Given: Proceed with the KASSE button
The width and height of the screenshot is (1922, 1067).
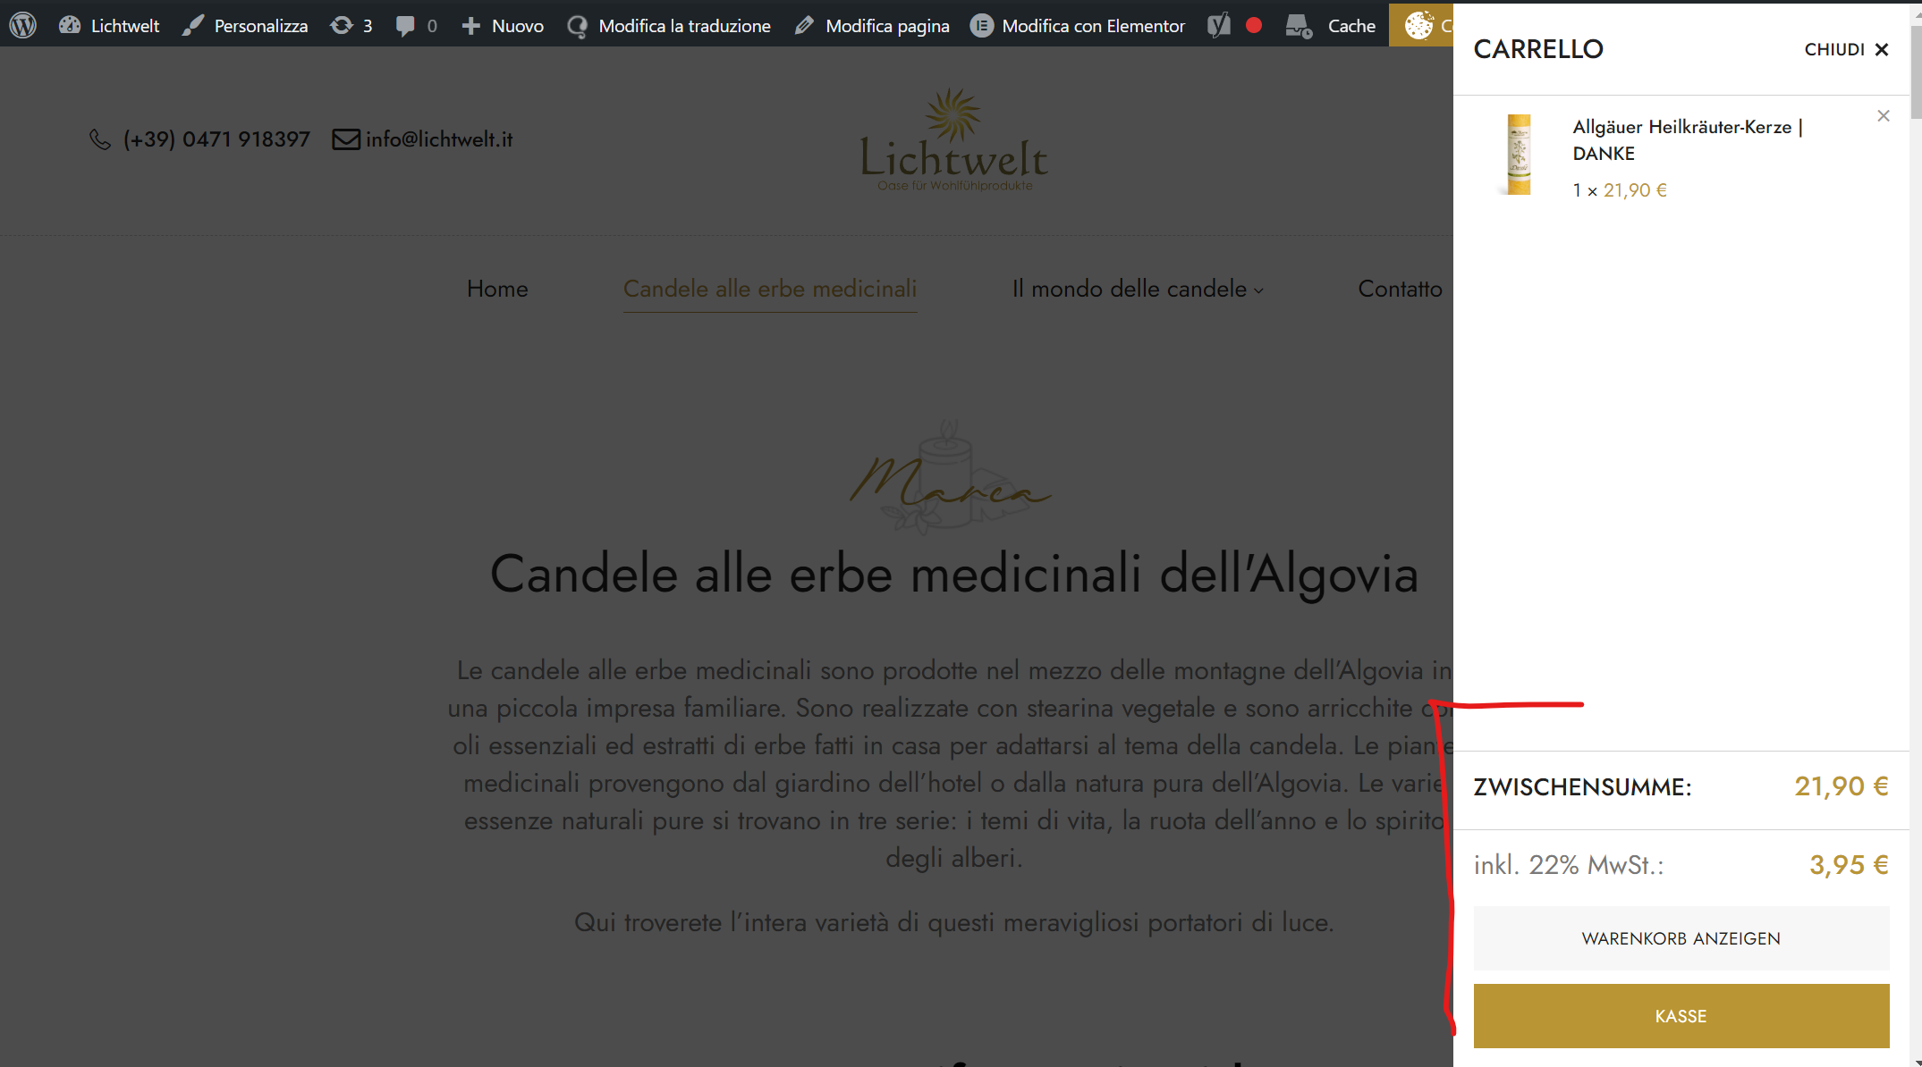Looking at the screenshot, I should click(x=1681, y=1016).
